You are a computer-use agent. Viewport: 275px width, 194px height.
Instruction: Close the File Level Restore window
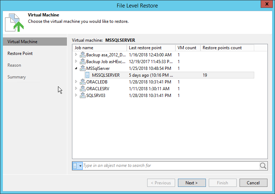pyautogui.click(x=266, y=4)
